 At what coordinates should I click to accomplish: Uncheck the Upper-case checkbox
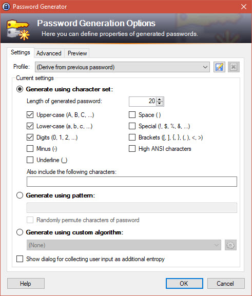[30, 115]
